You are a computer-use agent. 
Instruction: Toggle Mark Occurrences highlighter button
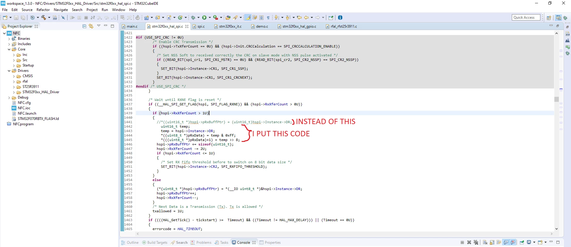click(248, 18)
